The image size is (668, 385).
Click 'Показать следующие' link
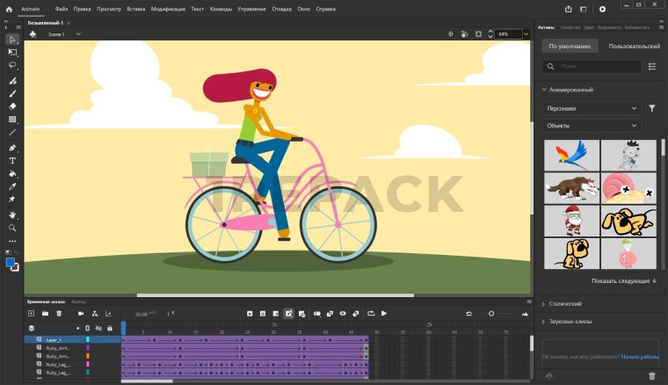624,281
